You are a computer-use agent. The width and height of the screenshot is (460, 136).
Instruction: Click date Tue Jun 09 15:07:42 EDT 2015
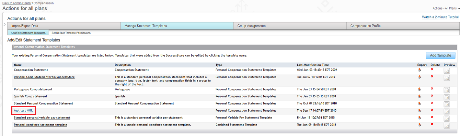(x=317, y=125)
